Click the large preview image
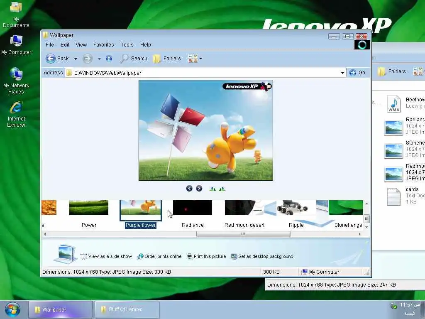The image size is (425, 319). click(x=206, y=130)
